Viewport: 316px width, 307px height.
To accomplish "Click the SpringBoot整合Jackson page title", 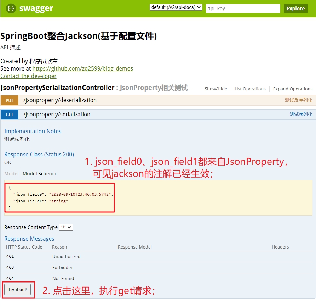I will click(79, 36).
